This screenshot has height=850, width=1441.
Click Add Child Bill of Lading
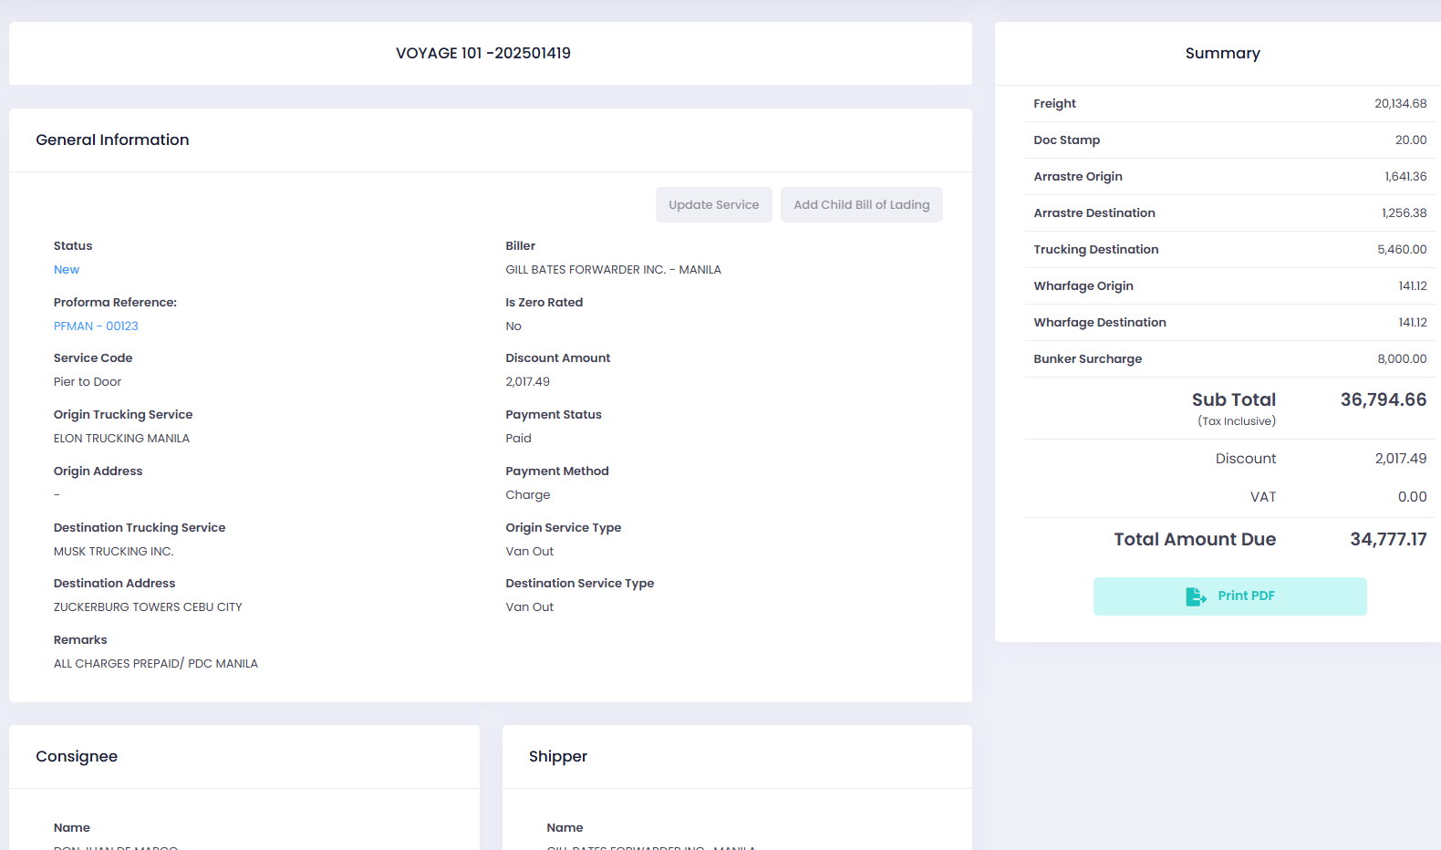pyautogui.click(x=862, y=205)
